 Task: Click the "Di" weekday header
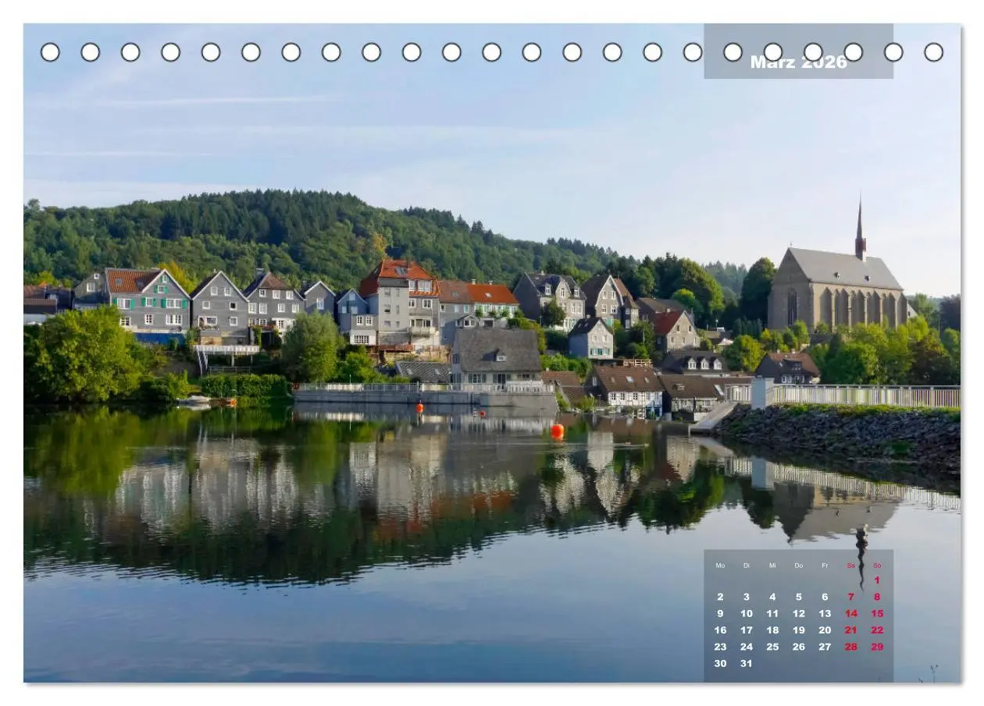pos(747,566)
